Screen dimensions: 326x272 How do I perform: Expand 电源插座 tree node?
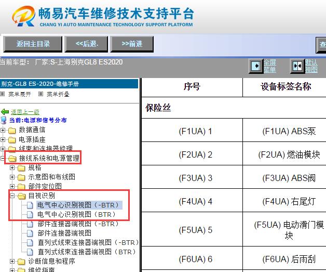click(x=3, y=139)
